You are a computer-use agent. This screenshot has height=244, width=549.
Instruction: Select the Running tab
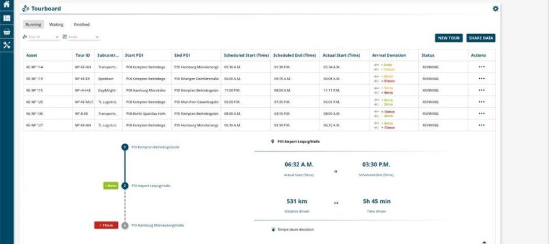[x=33, y=25]
